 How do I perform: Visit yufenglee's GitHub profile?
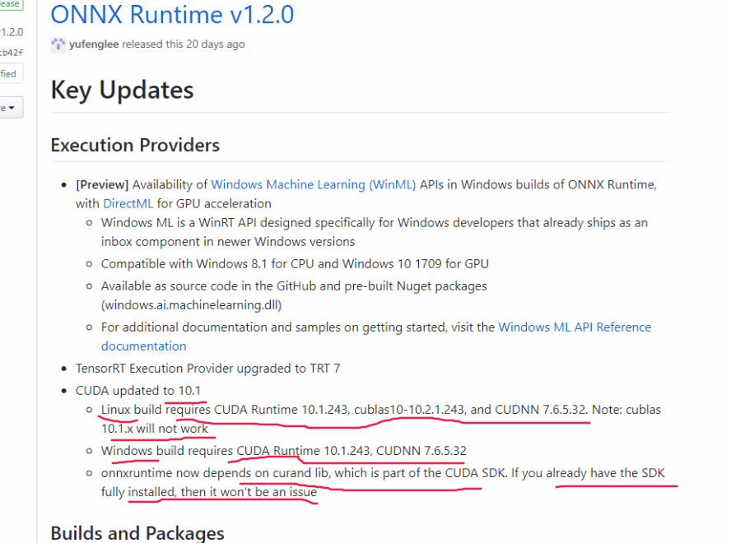coord(93,44)
